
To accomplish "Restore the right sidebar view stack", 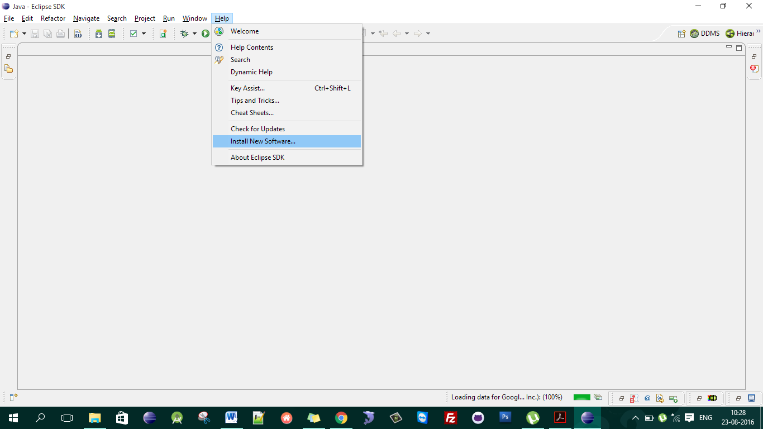I will pos(754,56).
